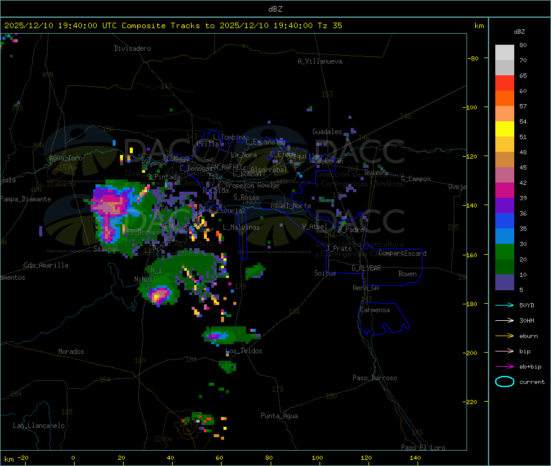Click the 'V_Atuel' map label

(x=315, y=227)
